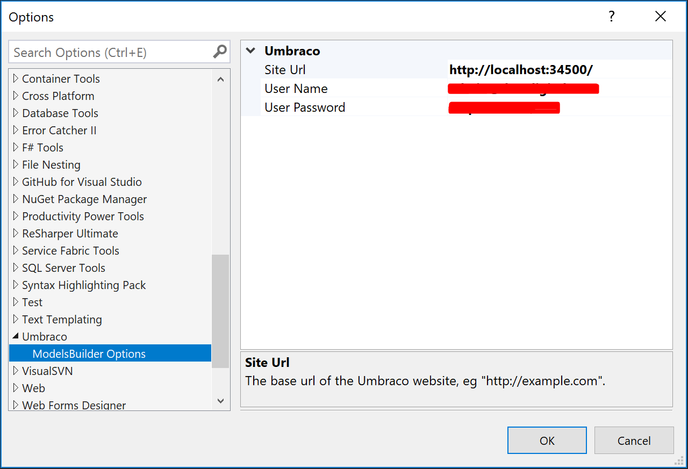Image resolution: width=688 pixels, height=469 pixels.
Task: Select Database Tools in the tree
Action: (60, 113)
